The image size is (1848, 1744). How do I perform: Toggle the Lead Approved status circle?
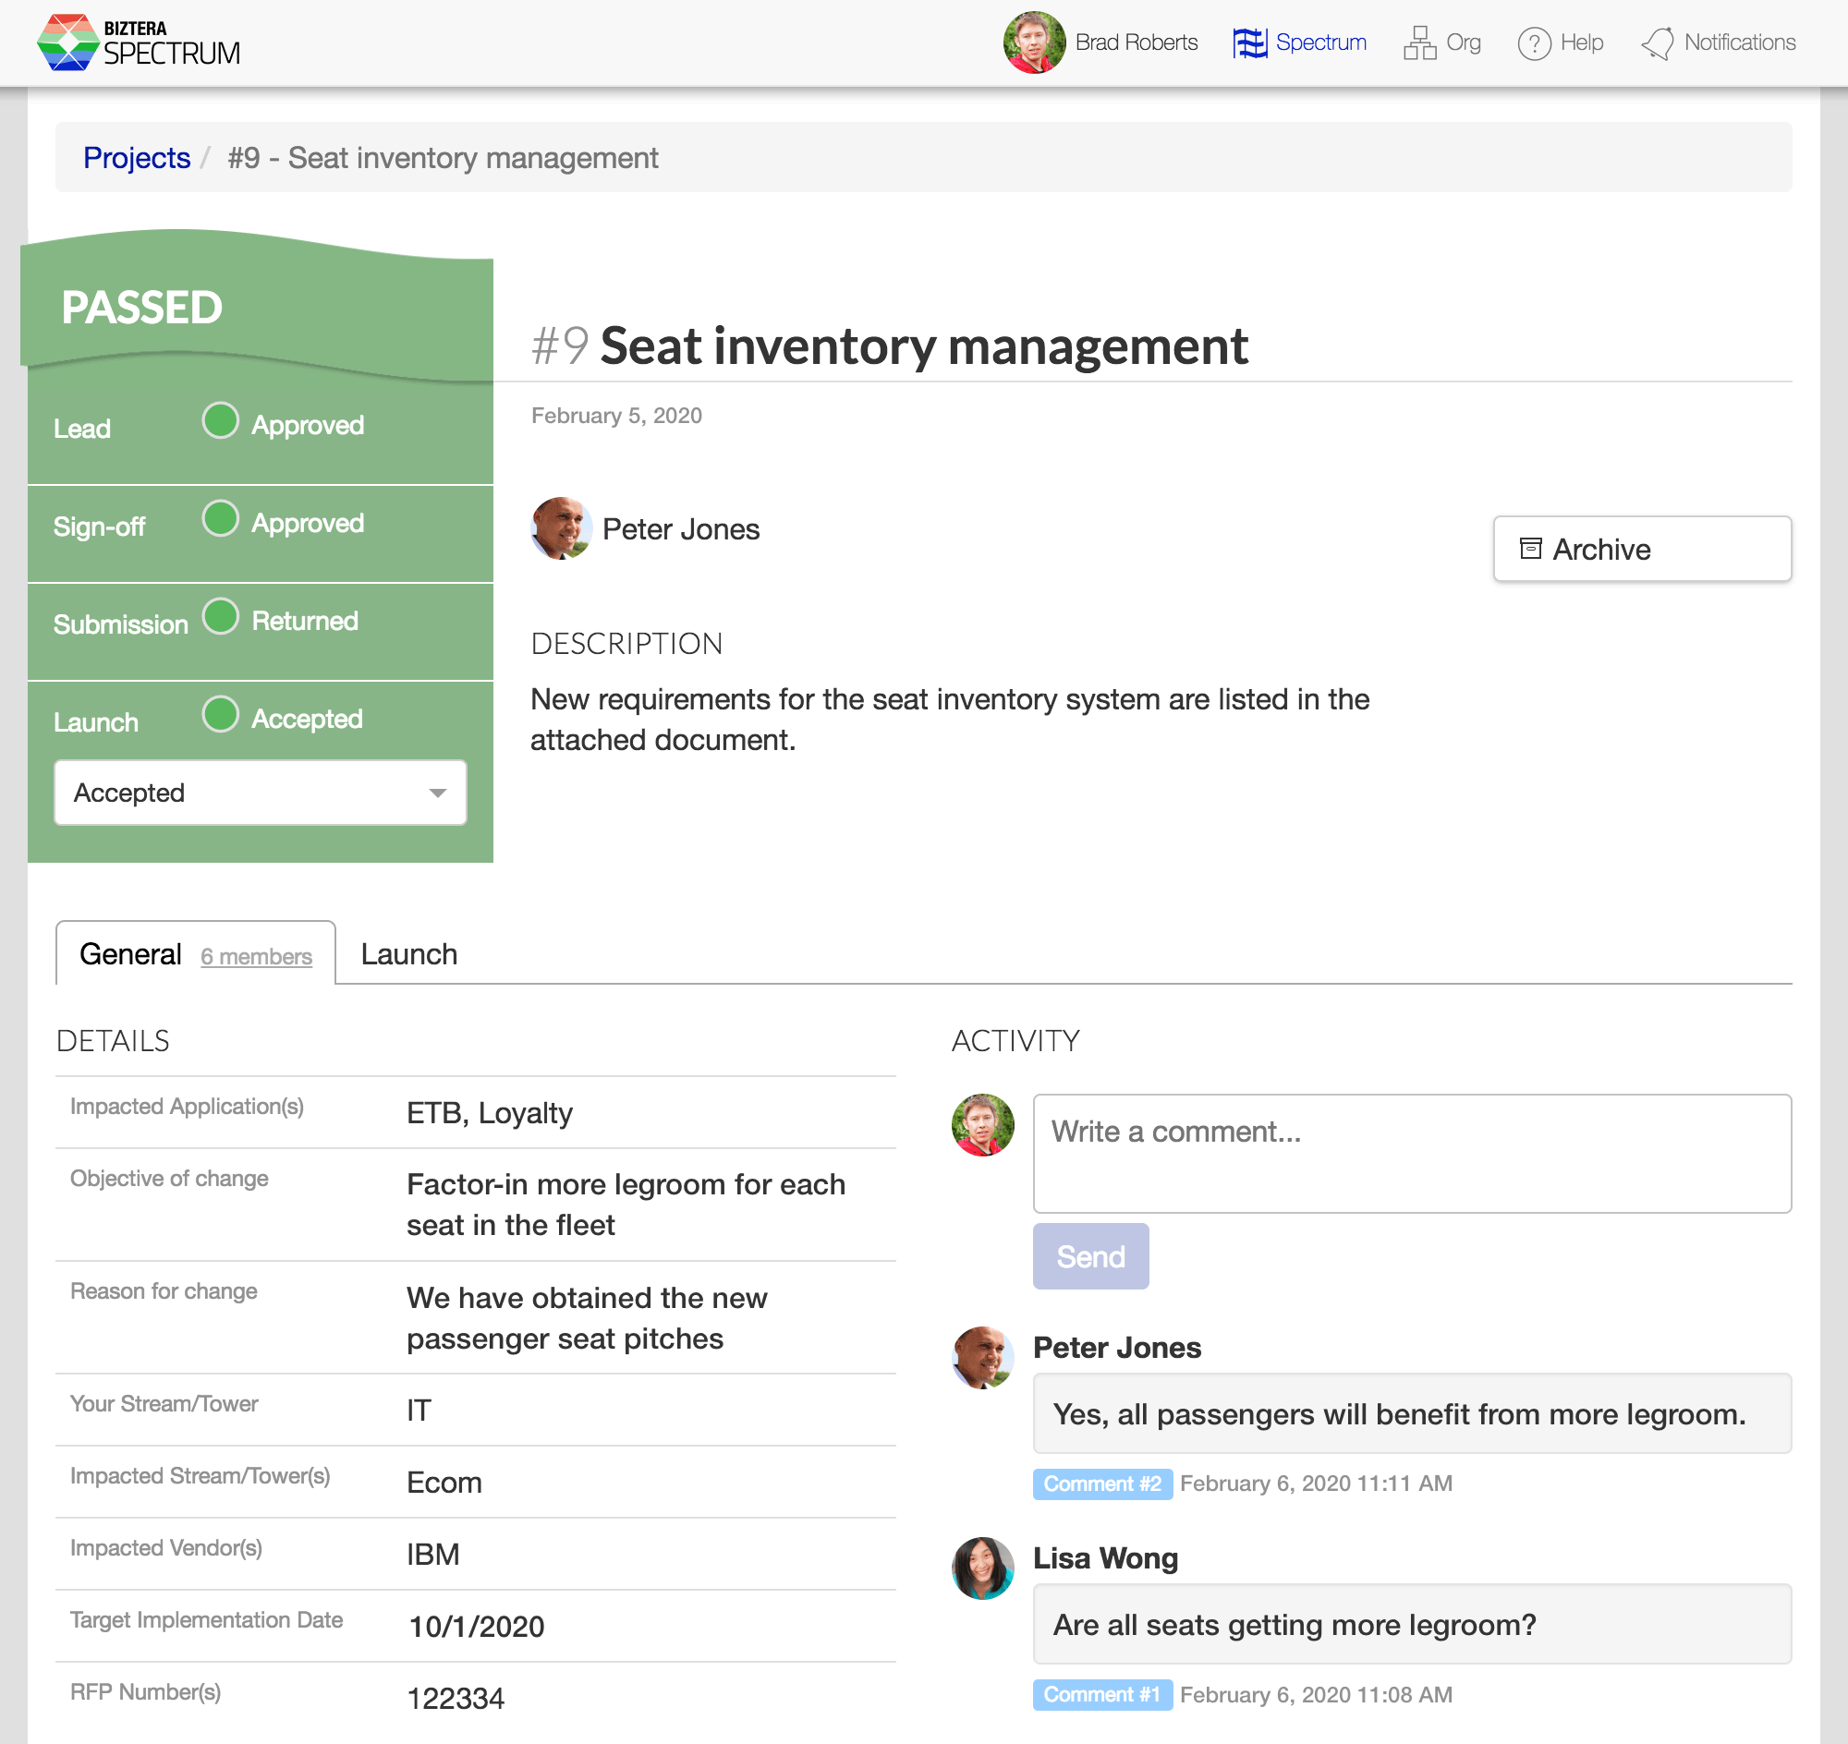(x=220, y=421)
